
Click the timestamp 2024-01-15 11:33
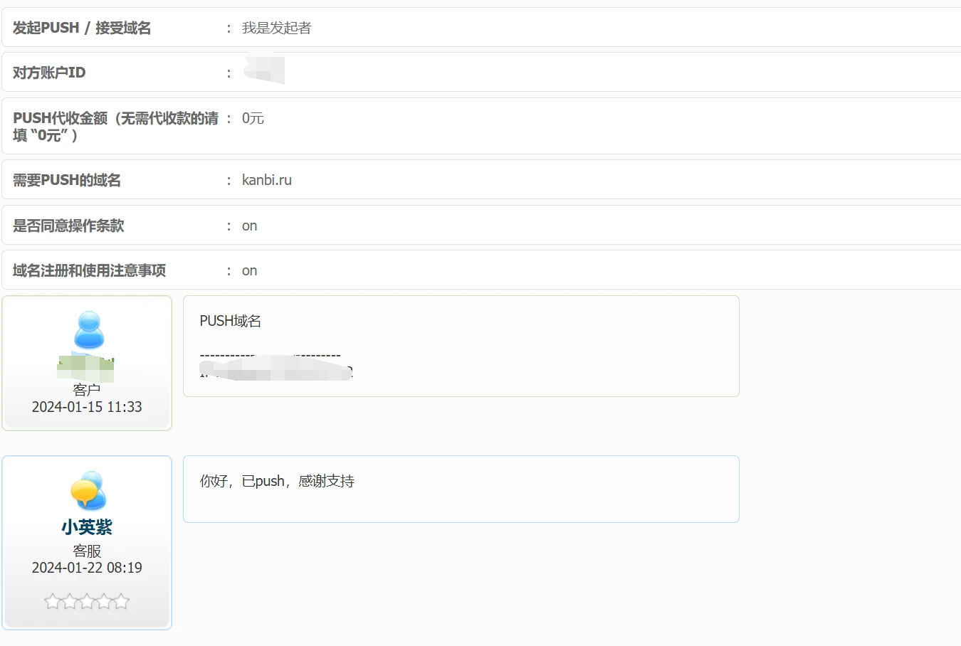pos(87,407)
